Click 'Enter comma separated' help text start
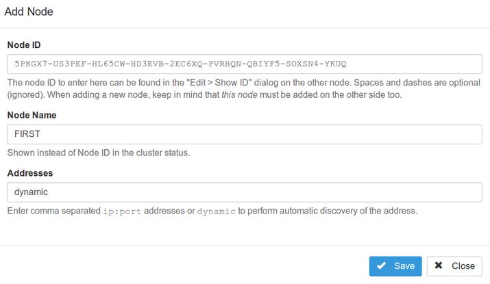Image resolution: width=490 pixels, height=284 pixels. 54,211
